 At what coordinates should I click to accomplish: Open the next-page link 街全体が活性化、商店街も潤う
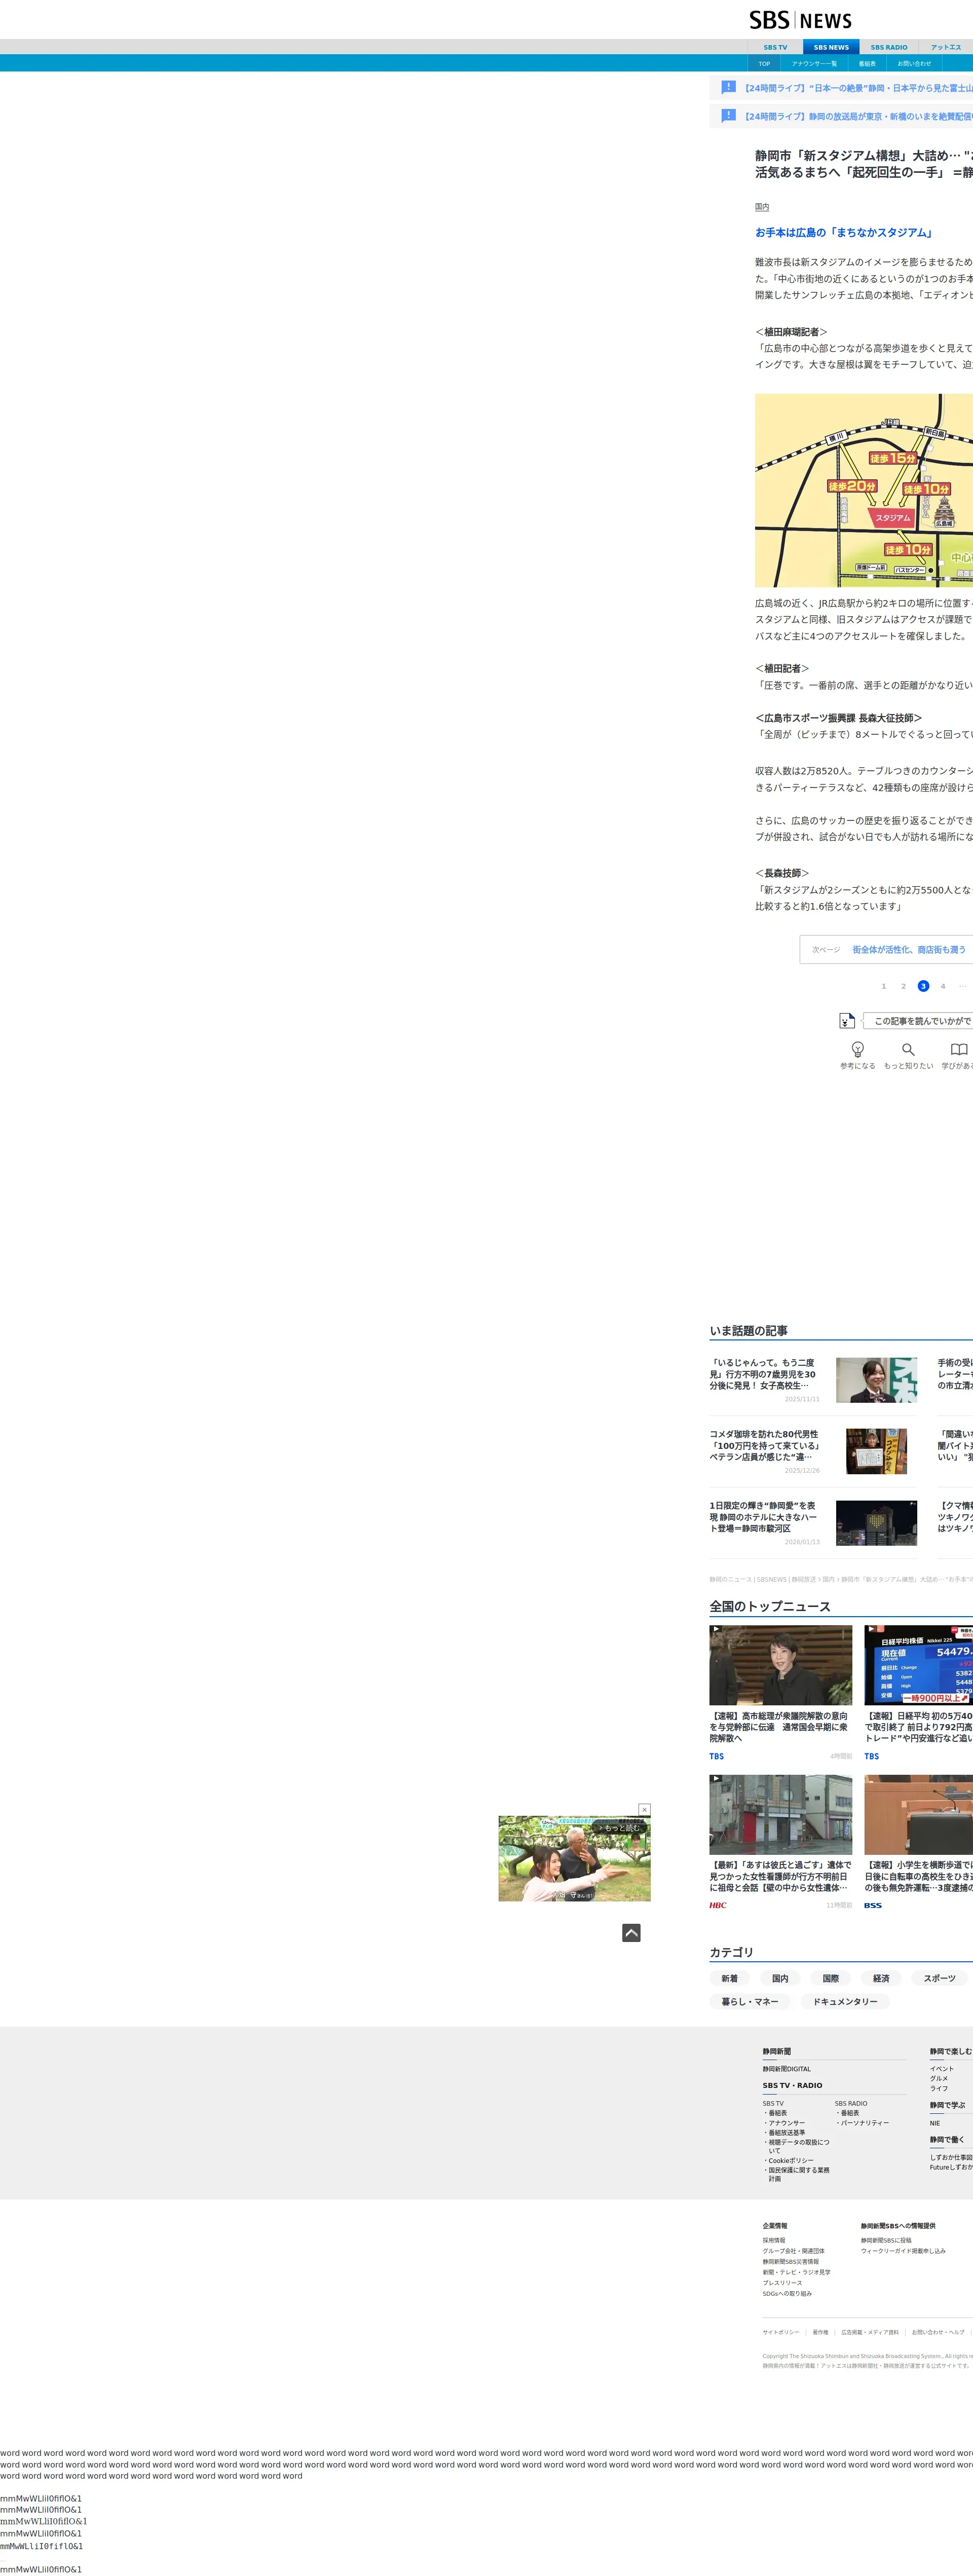point(908,949)
